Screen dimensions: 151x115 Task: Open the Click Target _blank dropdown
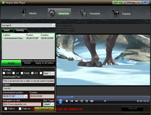coord(53,104)
